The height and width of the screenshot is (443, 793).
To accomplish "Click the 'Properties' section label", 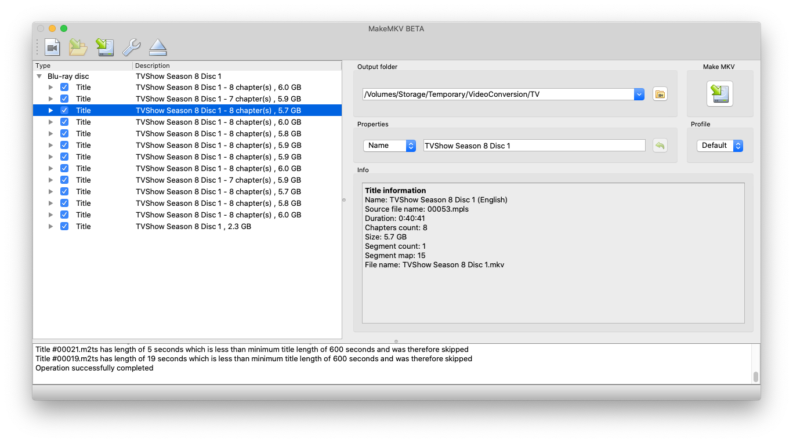I will (373, 124).
